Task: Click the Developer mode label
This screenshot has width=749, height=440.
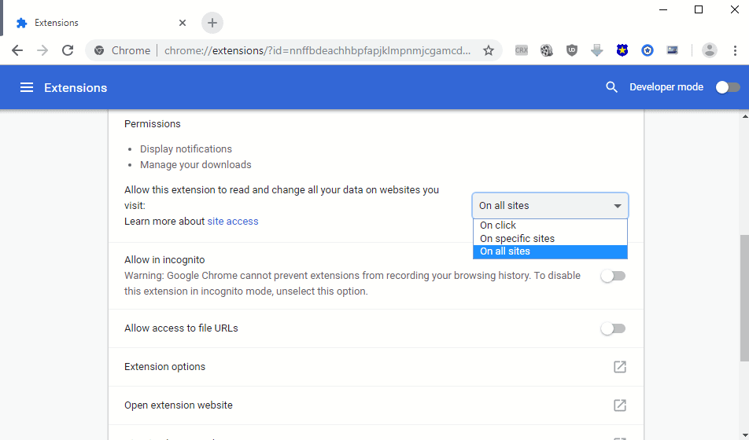Action: tap(666, 87)
